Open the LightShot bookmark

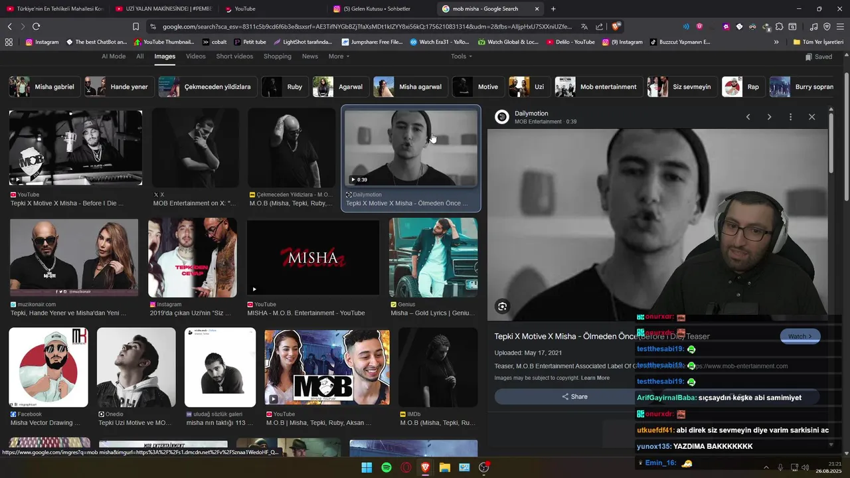pos(303,42)
